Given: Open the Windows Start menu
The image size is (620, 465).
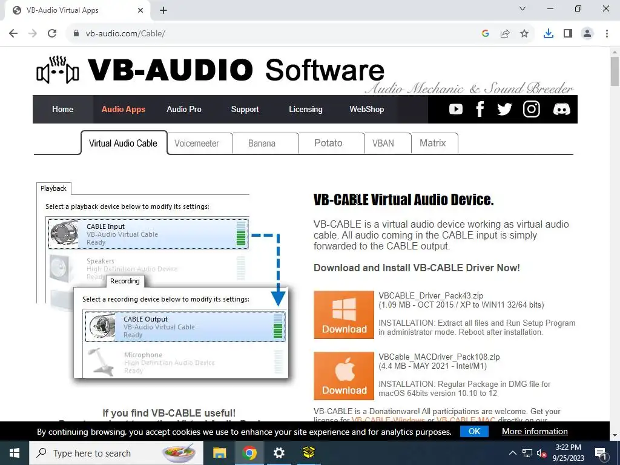Looking at the screenshot, I should (x=15, y=453).
